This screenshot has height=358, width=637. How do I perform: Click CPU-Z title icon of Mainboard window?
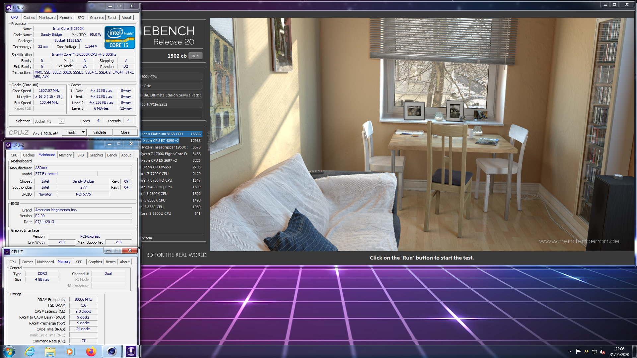coord(8,145)
